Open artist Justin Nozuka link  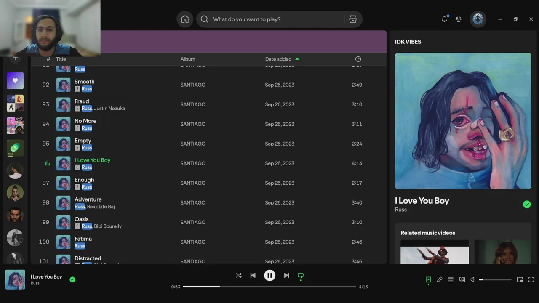tap(109, 109)
